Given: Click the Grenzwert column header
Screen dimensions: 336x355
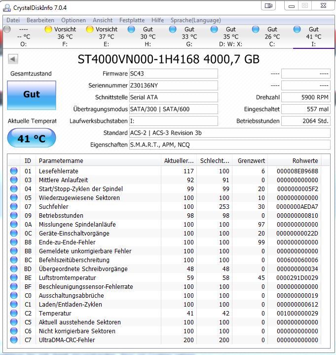Looking at the screenshot, I should pyautogui.click(x=250, y=161).
